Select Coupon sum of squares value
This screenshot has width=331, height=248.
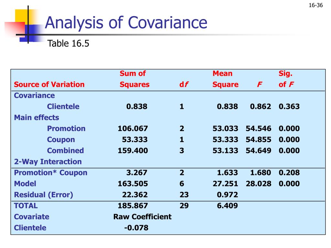pyautogui.click(x=135, y=139)
